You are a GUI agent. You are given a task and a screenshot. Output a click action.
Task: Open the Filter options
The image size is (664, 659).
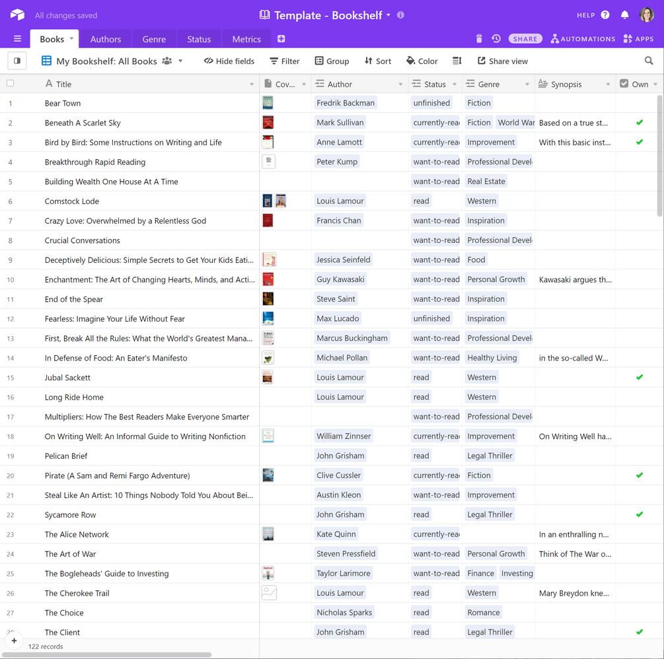[285, 61]
